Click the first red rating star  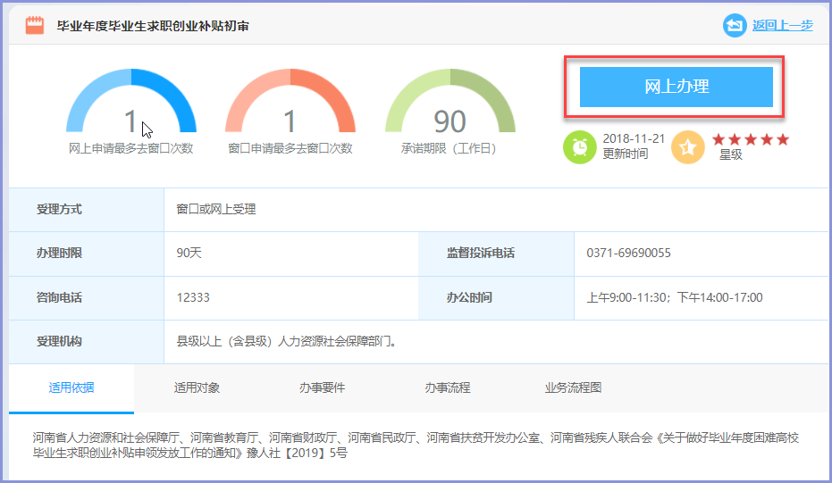coord(719,139)
